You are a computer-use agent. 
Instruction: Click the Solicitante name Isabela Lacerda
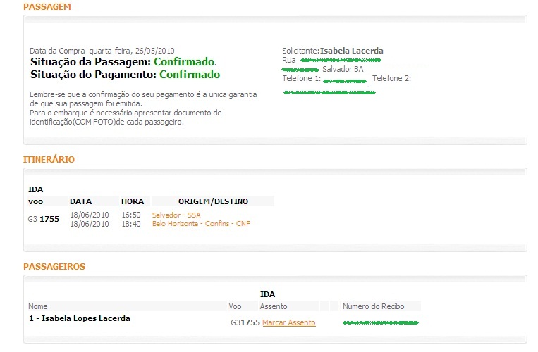coord(351,51)
